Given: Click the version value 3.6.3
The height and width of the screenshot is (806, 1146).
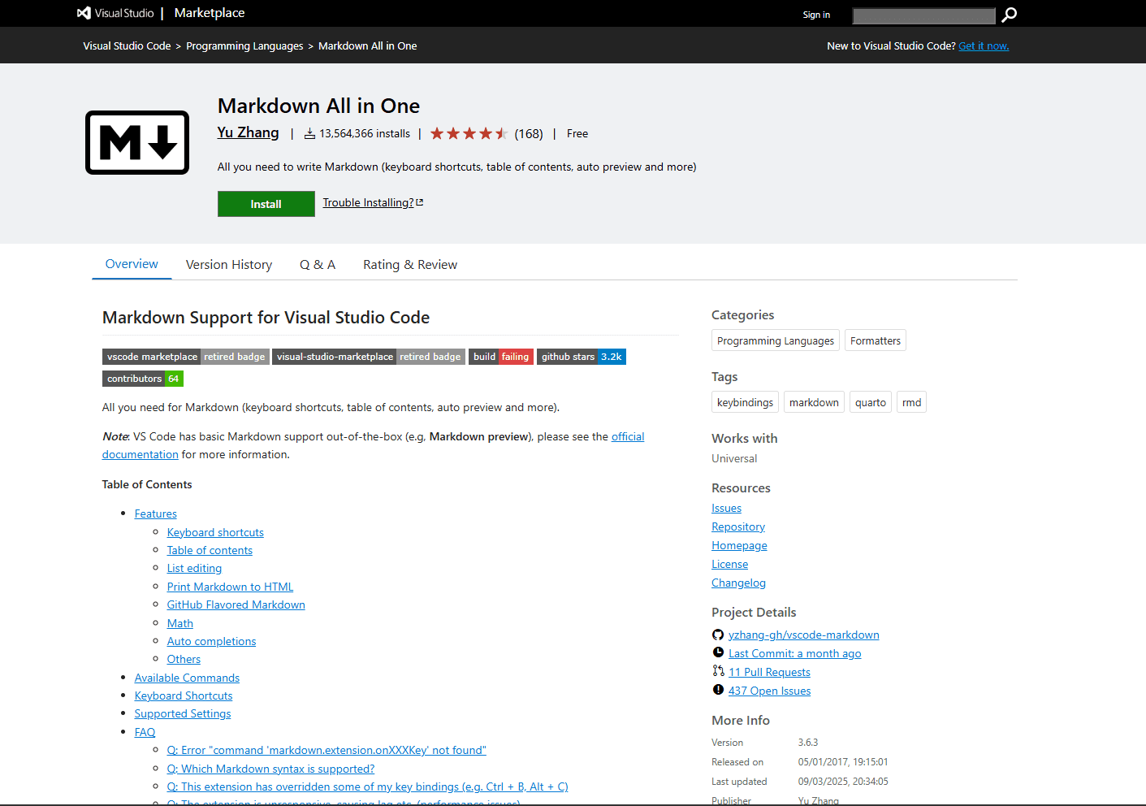Looking at the screenshot, I should pos(808,743).
